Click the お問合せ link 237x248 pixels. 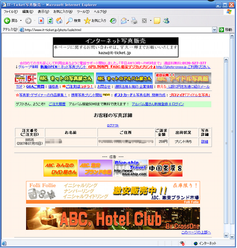point(104,86)
